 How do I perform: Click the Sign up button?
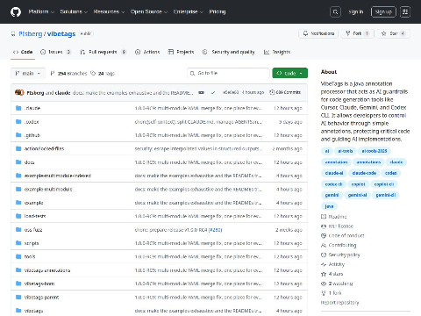[383, 12]
